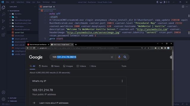Close the server1.bat editor tab

pyautogui.click(x=54, y=7)
